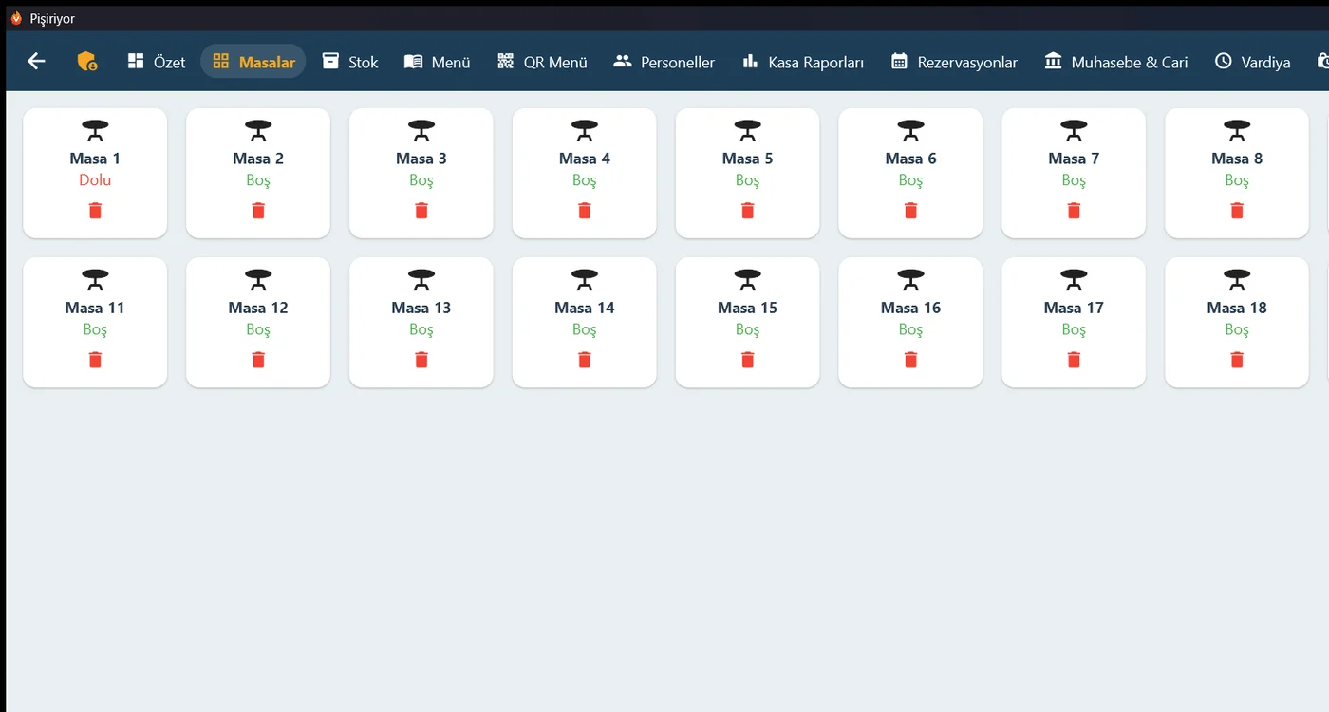1329x712 pixels.
Task: Select the Masa 11 table card
Action: [95, 322]
